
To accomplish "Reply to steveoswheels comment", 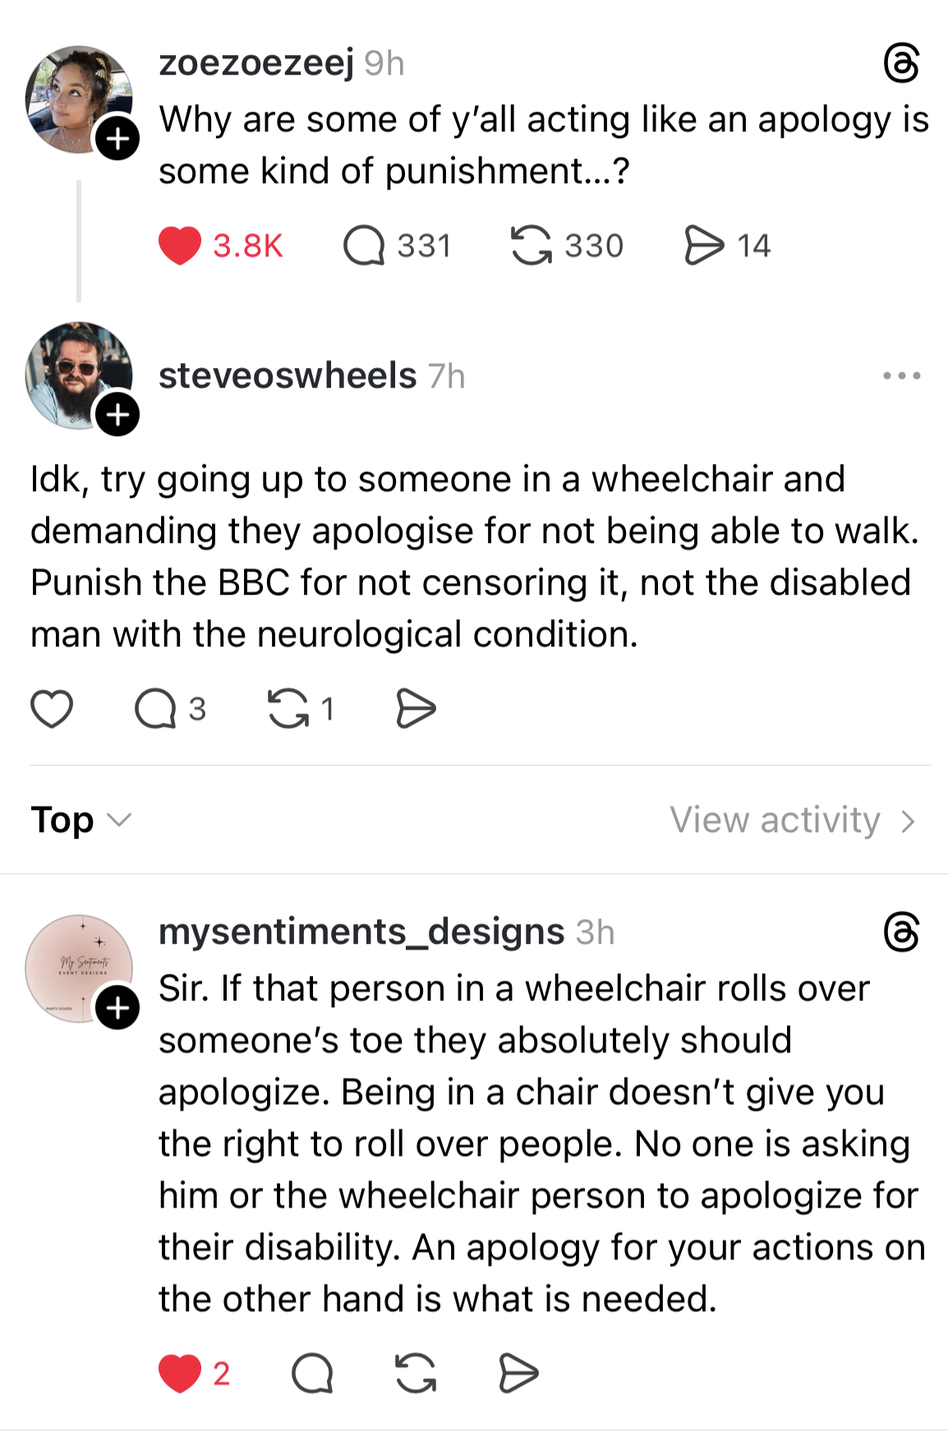I will pyautogui.click(x=155, y=709).
